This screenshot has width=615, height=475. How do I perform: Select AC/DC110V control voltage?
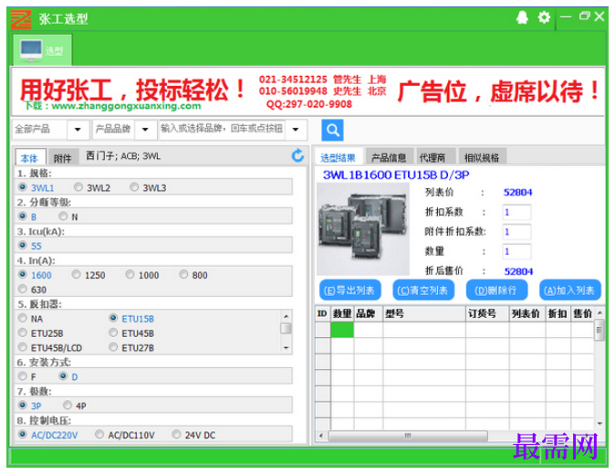coord(99,435)
